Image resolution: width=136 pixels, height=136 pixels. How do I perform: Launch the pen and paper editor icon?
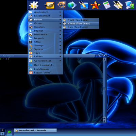[x=118, y=5]
